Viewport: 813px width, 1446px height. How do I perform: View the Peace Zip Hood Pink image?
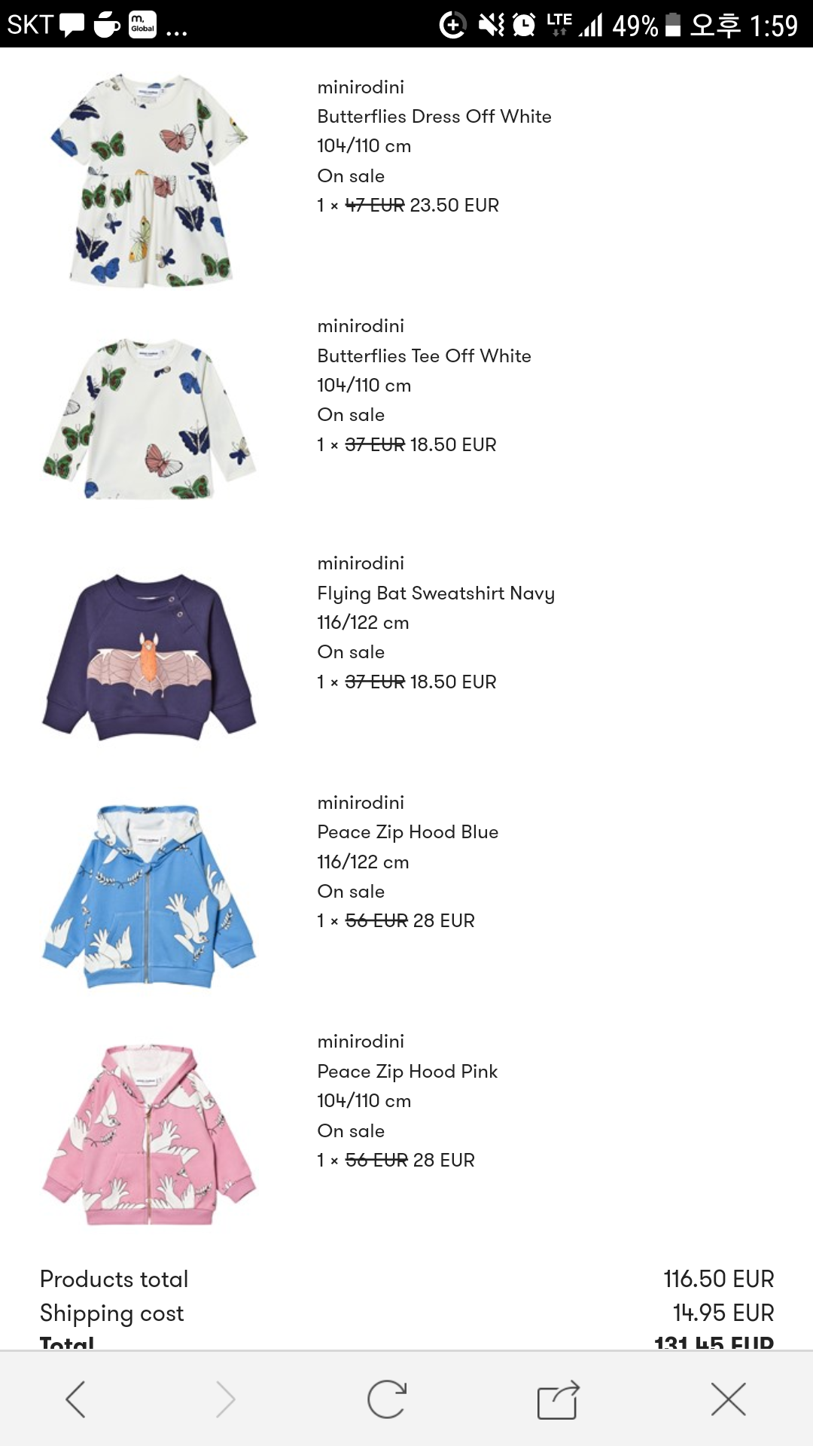149,1134
